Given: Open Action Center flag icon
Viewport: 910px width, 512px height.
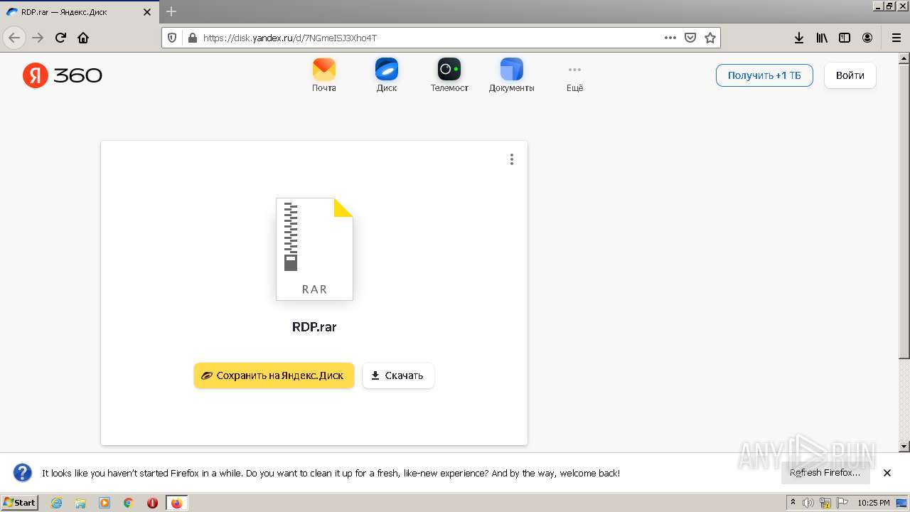Looking at the screenshot, I should (842, 503).
